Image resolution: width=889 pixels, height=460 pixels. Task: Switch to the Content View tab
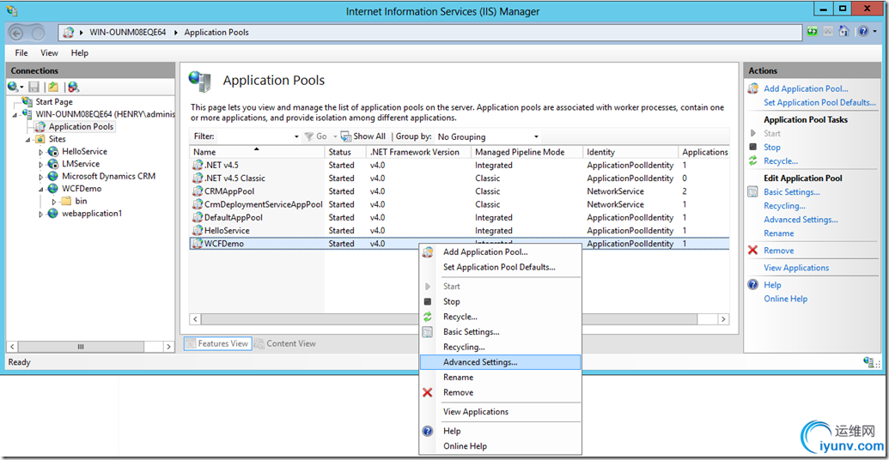[x=285, y=343]
